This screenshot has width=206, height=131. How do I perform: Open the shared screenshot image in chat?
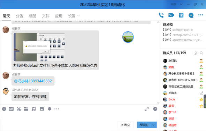[39, 47]
